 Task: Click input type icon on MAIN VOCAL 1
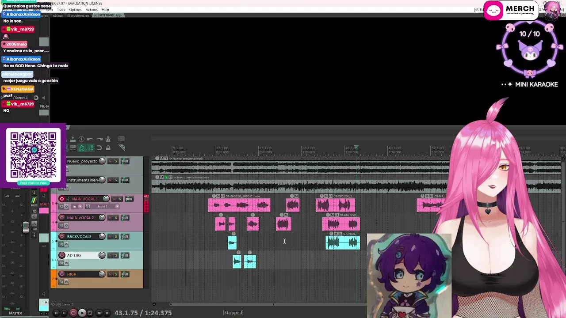coord(88,206)
